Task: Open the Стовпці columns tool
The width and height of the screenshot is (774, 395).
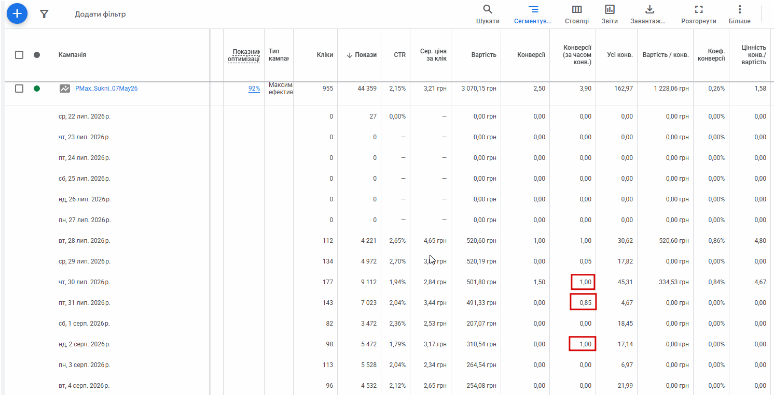Action: point(577,14)
